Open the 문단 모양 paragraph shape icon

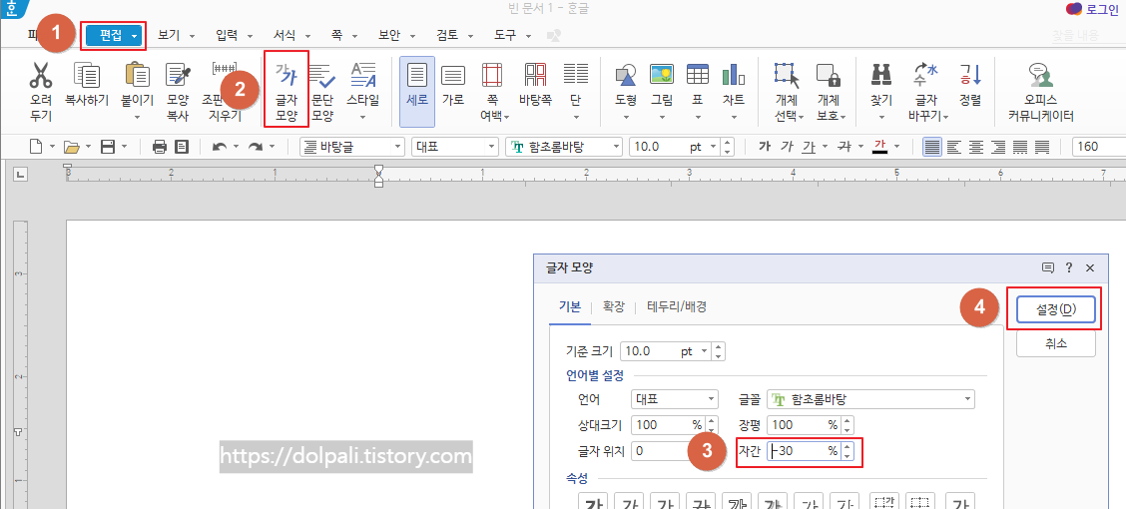click(322, 75)
